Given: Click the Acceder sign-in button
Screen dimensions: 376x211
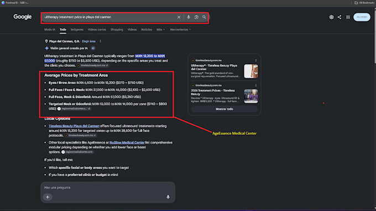Looking at the screenshot, I should (x=362, y=17).
